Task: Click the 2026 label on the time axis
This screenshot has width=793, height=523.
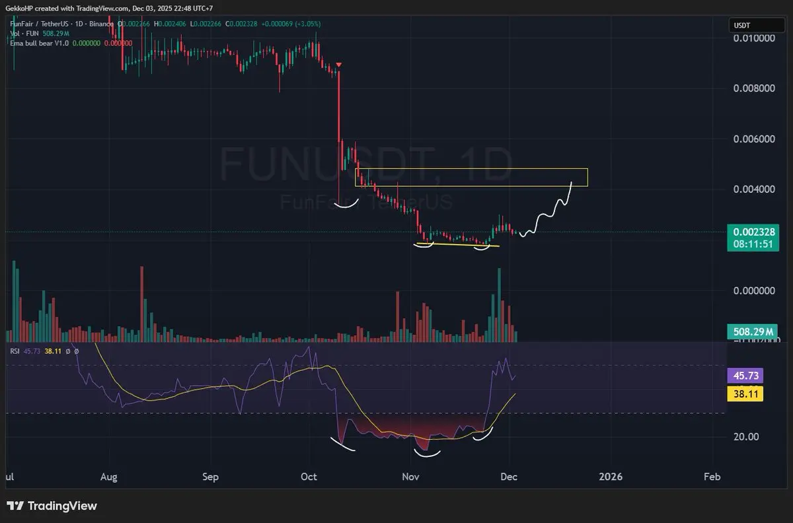Action: 610,477
